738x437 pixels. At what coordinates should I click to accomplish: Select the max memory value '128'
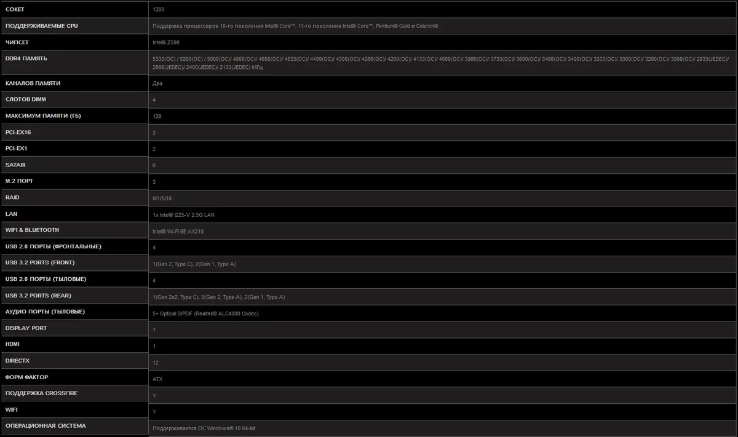click(x=157, y=116)
